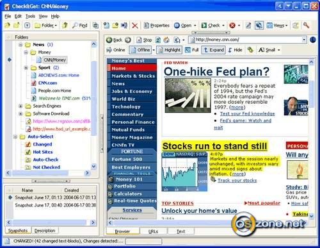
Task: Click the Test your Fed knowledge link
Action: pos(248,113)
